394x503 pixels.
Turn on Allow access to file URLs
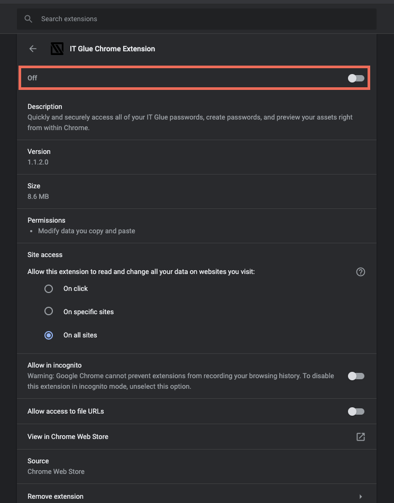point(356,411)
